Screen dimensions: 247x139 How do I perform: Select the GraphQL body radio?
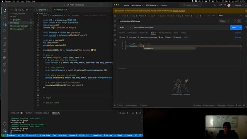coord(174,37)
